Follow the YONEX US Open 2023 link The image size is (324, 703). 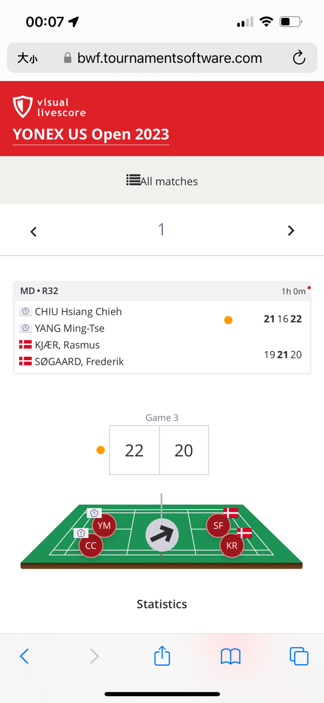click(91, 135)
